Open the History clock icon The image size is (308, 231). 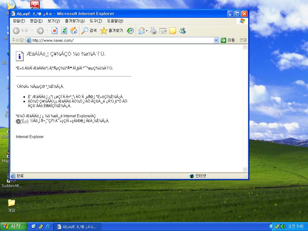[x=130, y=31]
